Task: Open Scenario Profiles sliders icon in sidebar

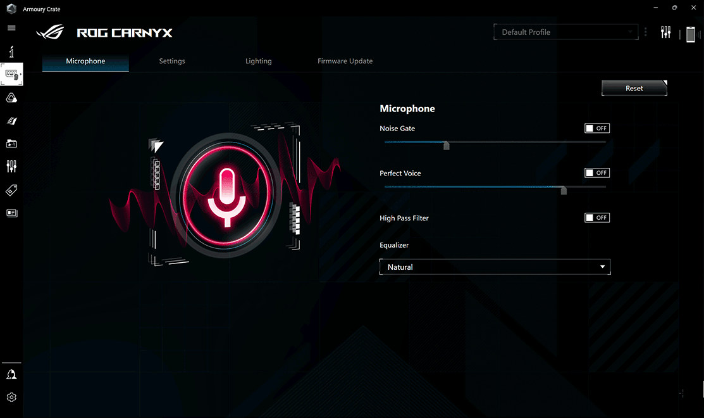Action: pyautogui.click(x=11, y=167)
